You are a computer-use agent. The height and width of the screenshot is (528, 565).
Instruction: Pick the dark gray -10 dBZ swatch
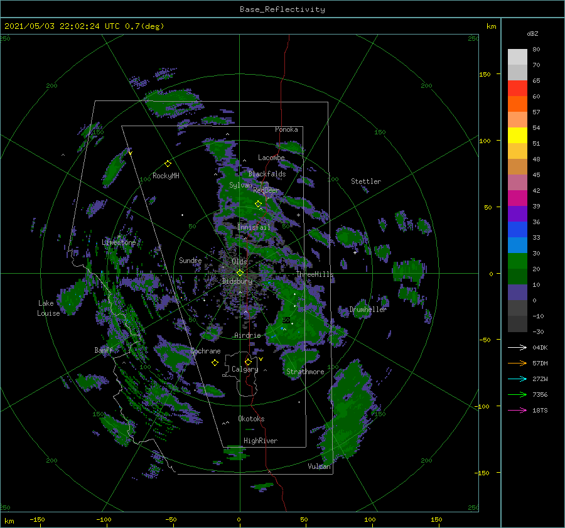517,323
